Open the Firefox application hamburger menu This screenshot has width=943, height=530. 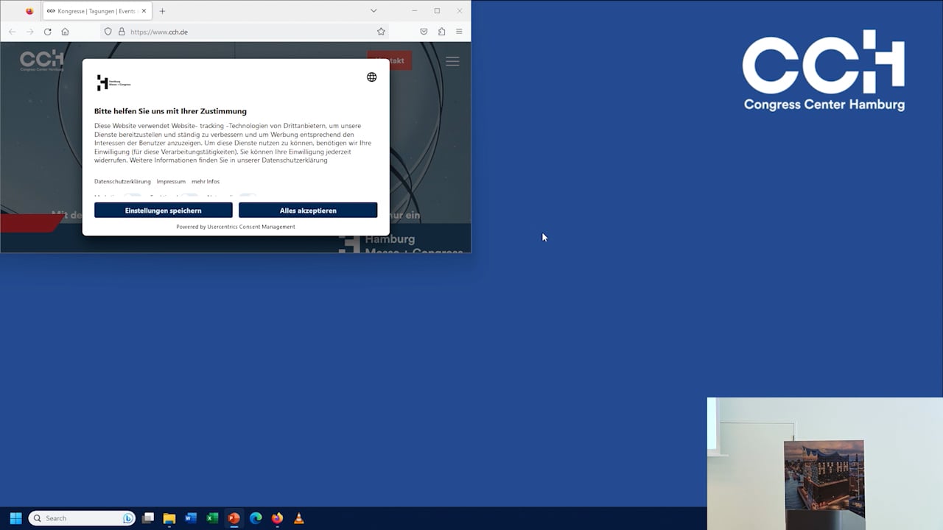tap(459, 32)
